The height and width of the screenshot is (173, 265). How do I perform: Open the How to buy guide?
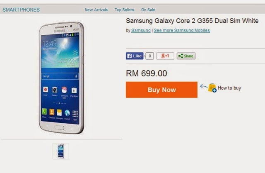point(229,88)
